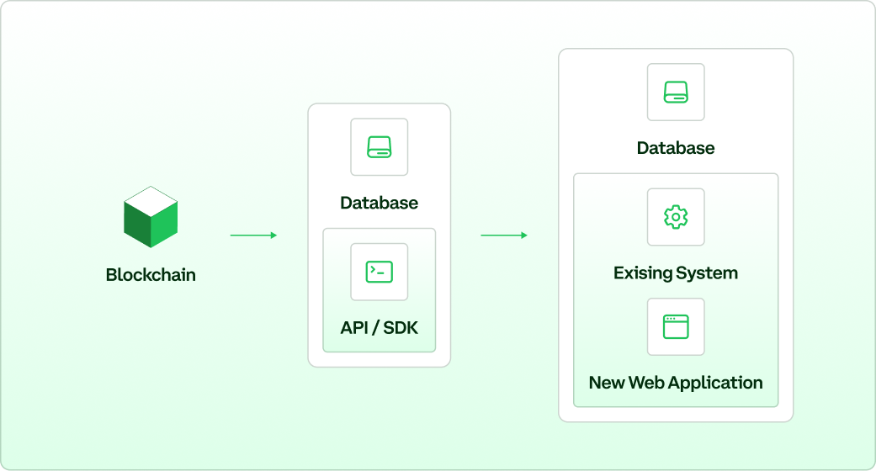876x471 pixels.
Task: Click the three dots in the browser window icon
Action: (671, 319)
